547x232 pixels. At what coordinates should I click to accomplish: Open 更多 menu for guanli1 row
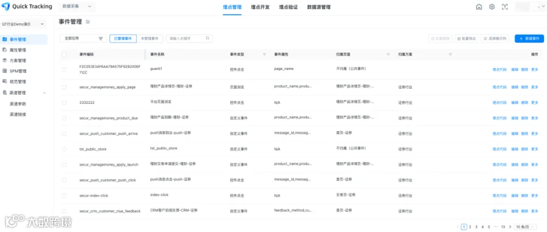point(534,69)
